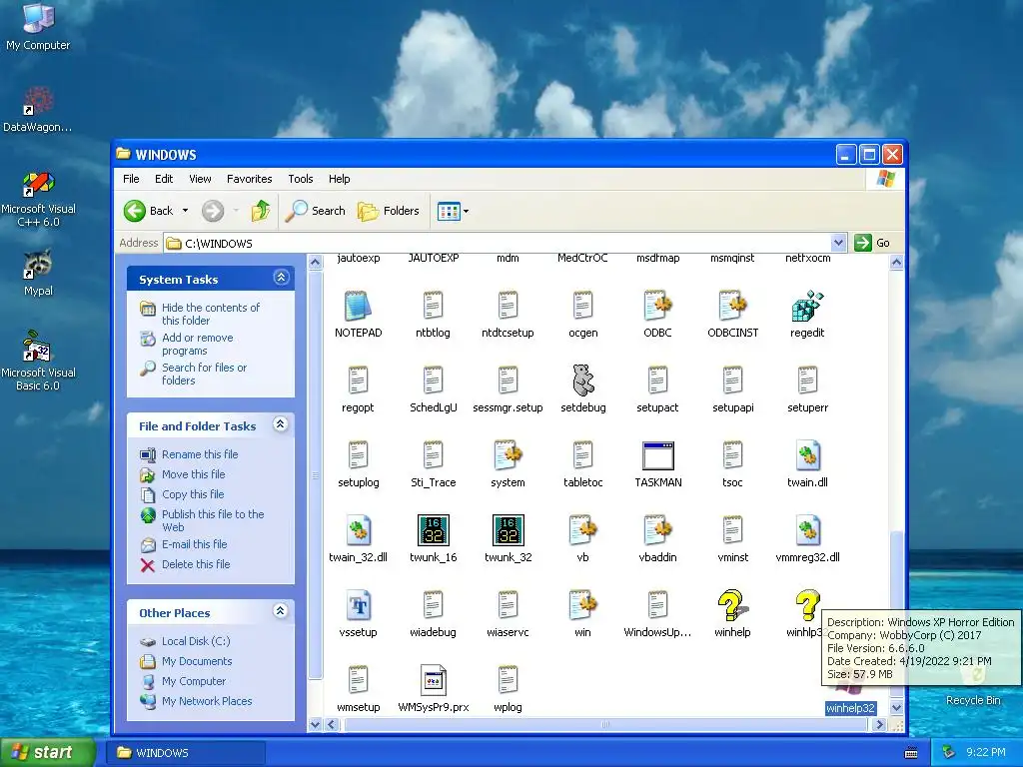The image size is (1023, 767).
Task: Click Search for files or folders
Action: (x=204, y=374)
